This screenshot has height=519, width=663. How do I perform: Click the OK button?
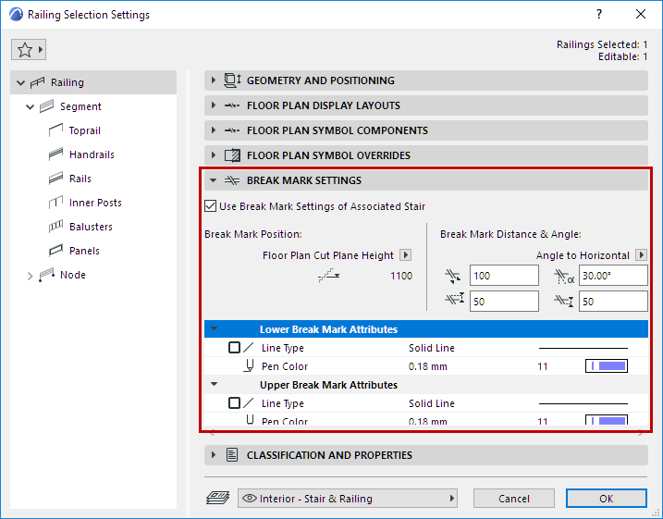click(607, 499)
